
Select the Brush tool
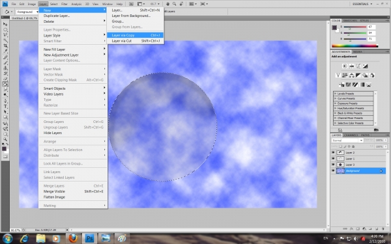5,62
